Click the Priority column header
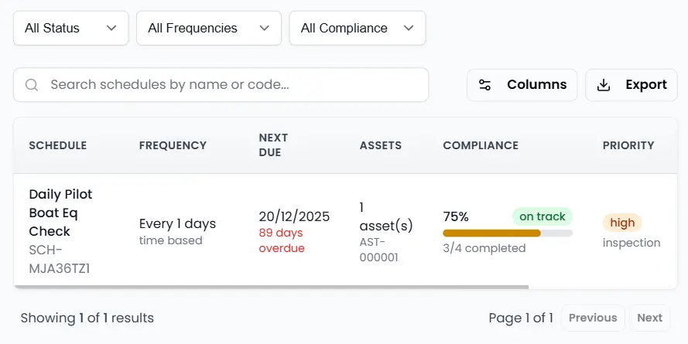Screen dimensions: 688x344 [x=628, y=145]
